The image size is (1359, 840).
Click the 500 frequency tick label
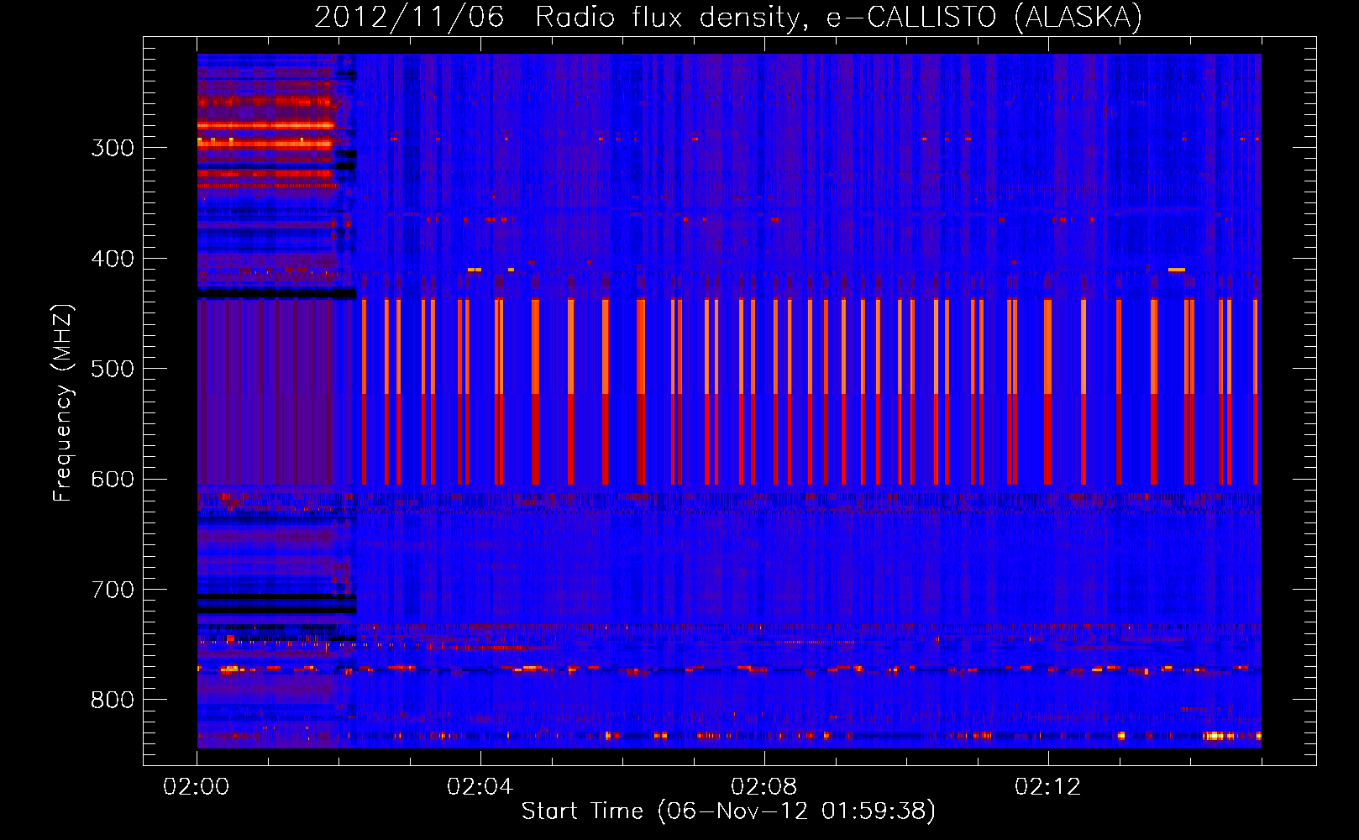tap(113, 369)
